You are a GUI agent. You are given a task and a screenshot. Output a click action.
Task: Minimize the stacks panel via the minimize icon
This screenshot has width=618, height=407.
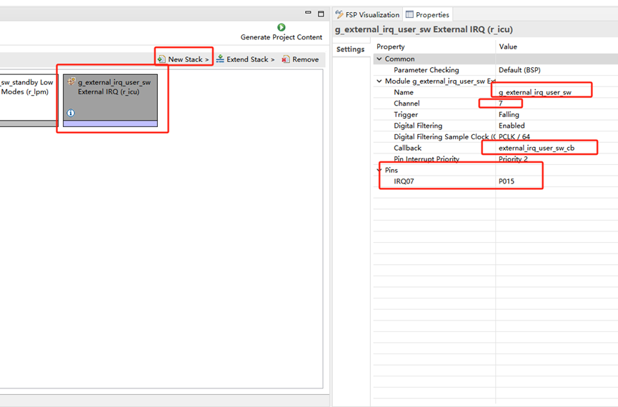pyautogui.click(x=308, y=13)
